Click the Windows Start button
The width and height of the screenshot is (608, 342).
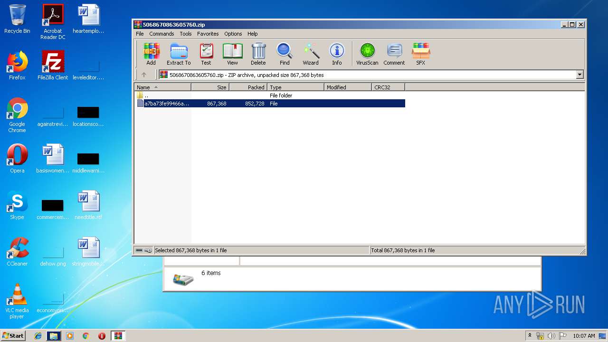13,336
